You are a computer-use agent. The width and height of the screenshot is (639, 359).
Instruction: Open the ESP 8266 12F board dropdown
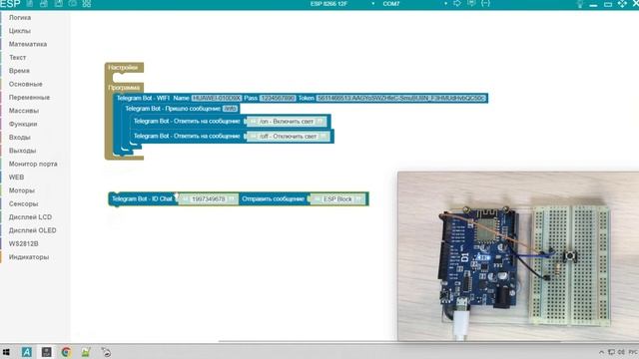pos(342,4)
